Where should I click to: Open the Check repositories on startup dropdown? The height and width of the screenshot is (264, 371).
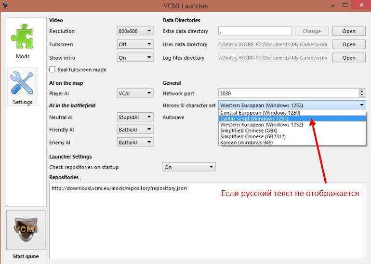[x=188, y=167]
